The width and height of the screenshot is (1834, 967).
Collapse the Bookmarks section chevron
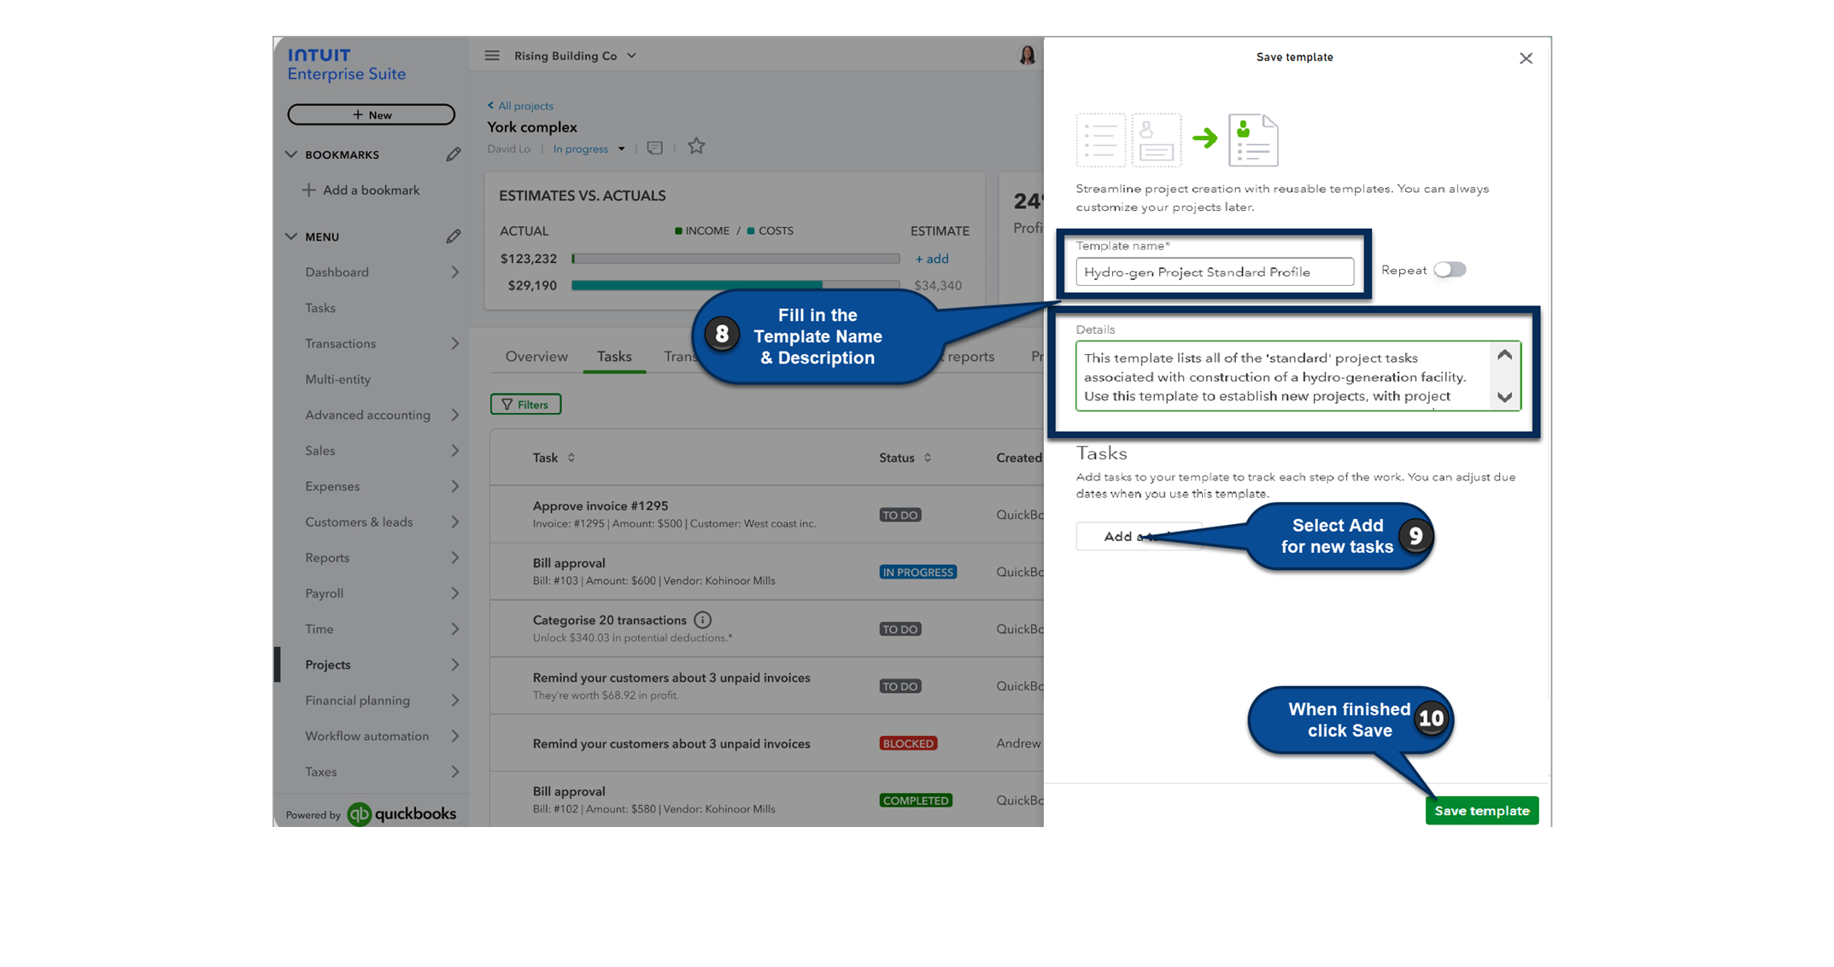(290, 154)
